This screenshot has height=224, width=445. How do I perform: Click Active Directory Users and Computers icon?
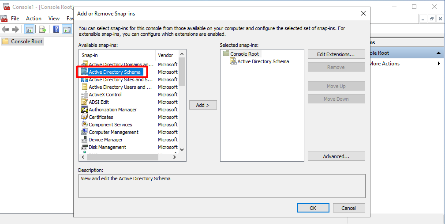tap(85, 87)
